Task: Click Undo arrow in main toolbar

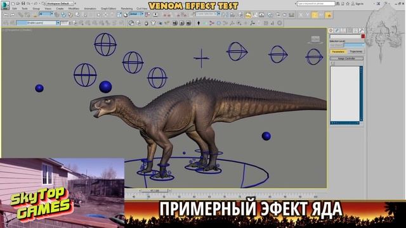Action: tap(6, 15)
